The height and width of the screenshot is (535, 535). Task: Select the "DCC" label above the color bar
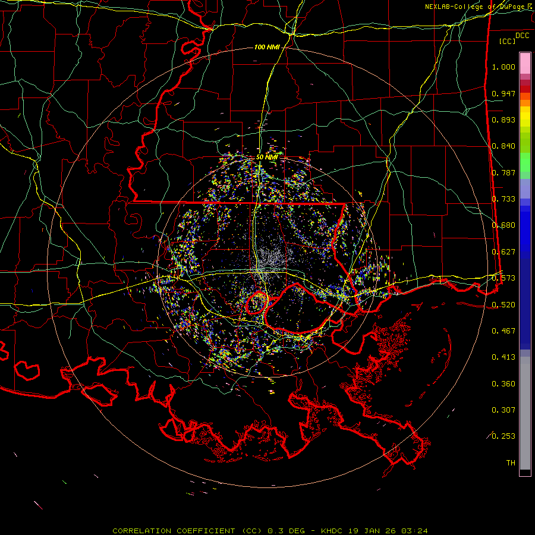coord(522,36)
